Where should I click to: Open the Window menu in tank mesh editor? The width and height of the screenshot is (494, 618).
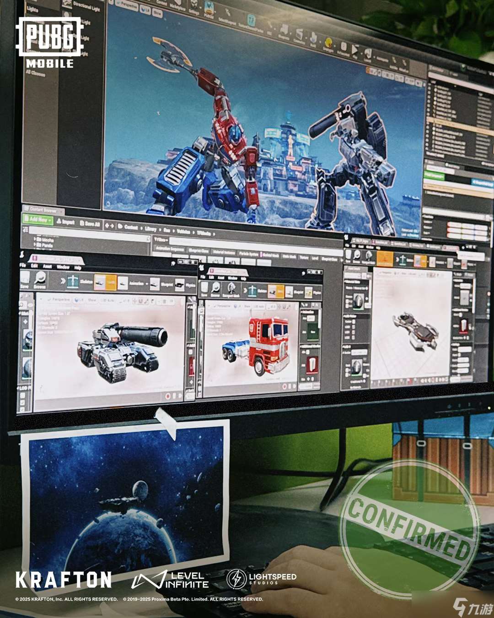click(x=63, y=267)
